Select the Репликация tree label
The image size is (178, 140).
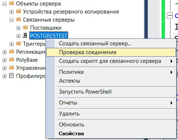[x=31, y=52]
